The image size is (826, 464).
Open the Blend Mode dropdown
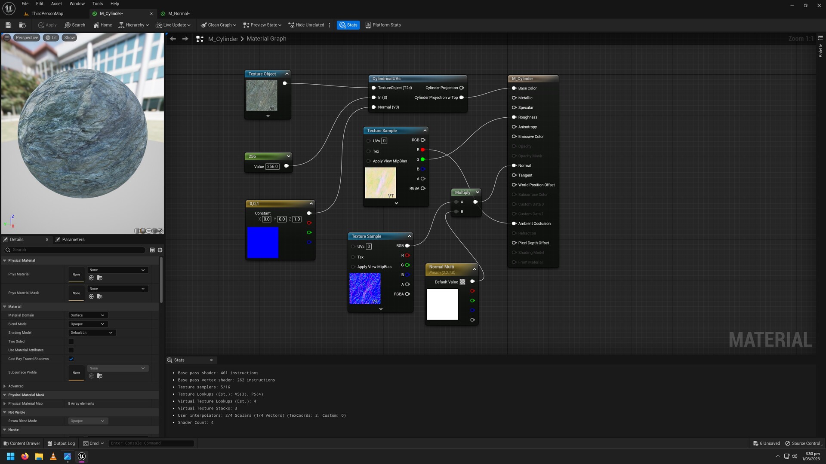click(x=87, y=324)
